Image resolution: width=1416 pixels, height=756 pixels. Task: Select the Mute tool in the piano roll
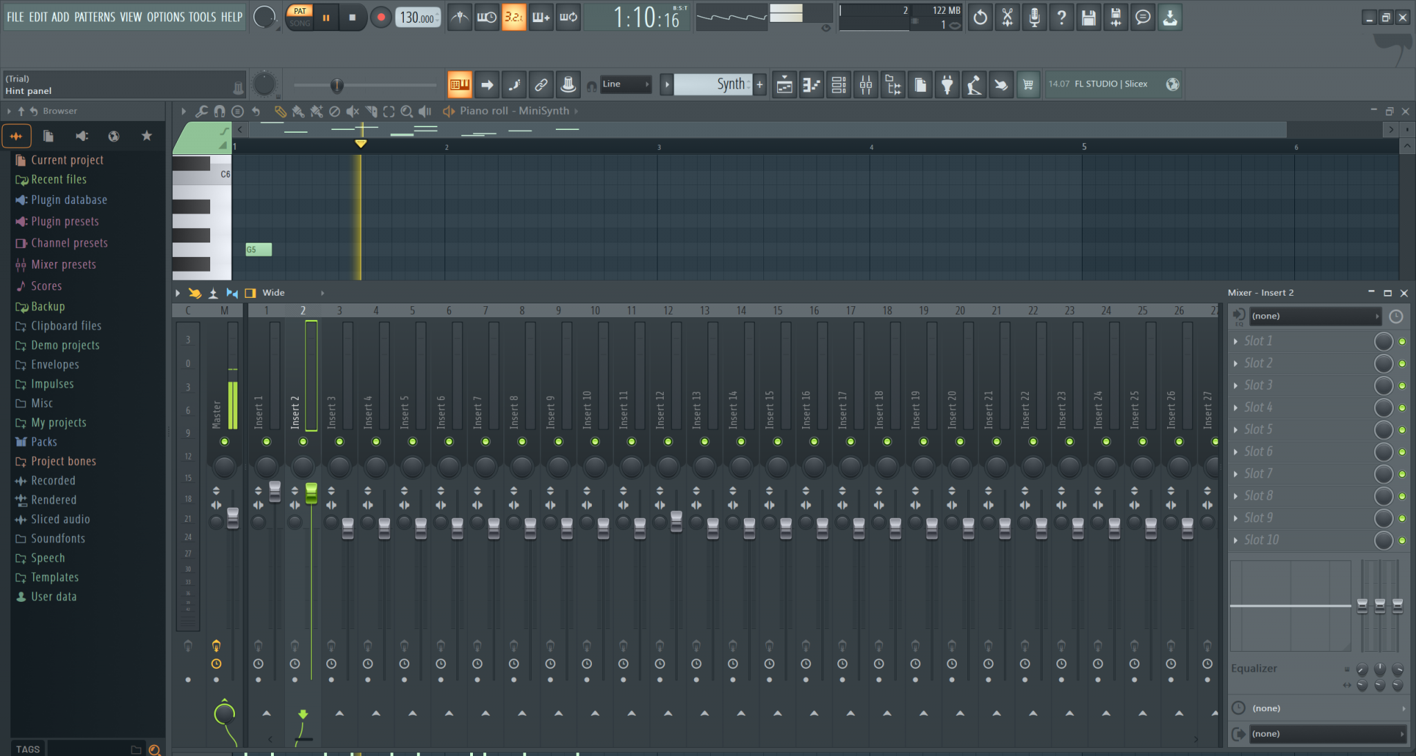click(x=353, y=111)
